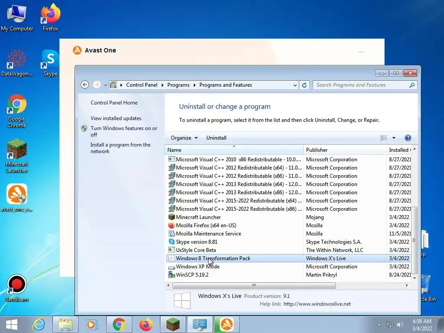The width and height of the screenshot is (444, 333).
Task: Select Visual C++ 2013 Redistributable (x86)
Action: 288,192
